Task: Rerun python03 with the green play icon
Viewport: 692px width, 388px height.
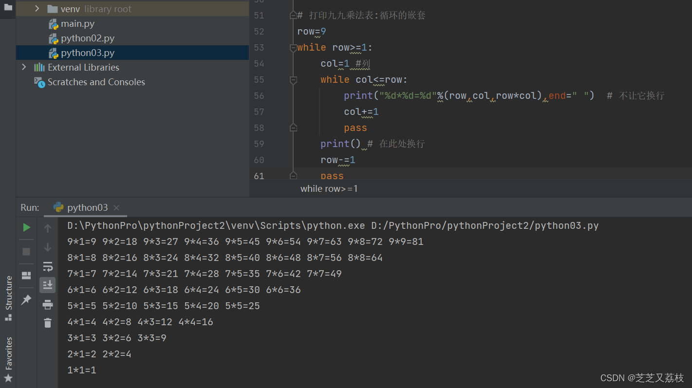Action: [27, 227]
